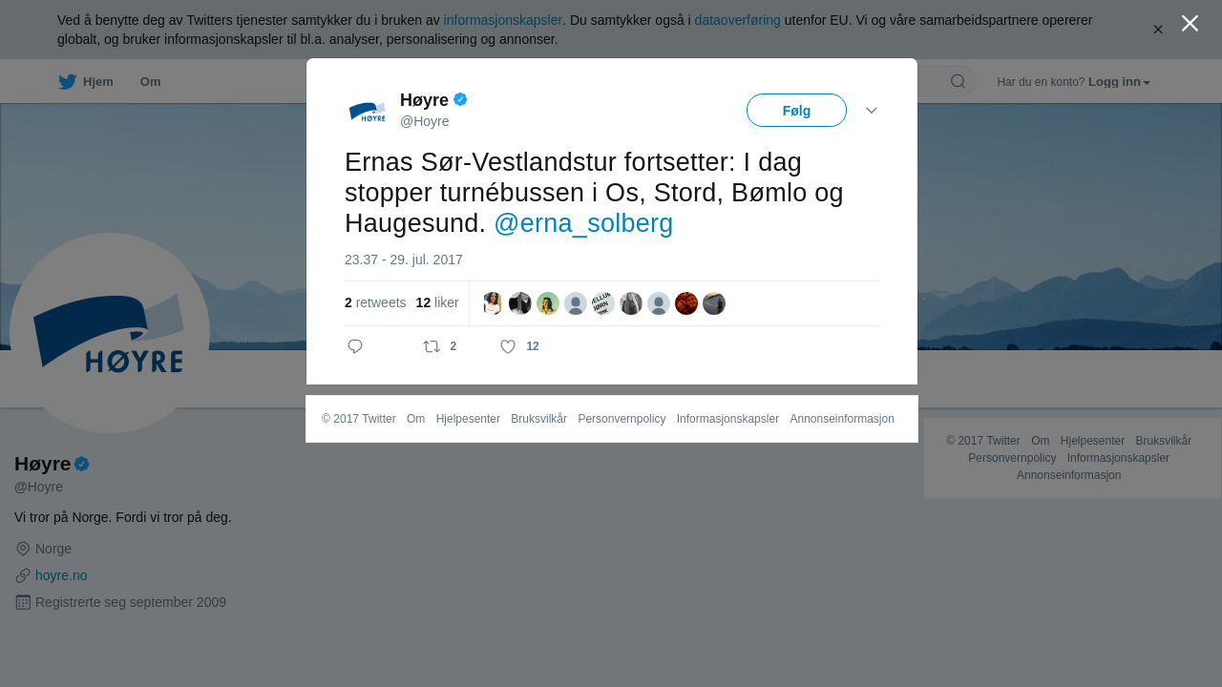This screenshot has height=687, width=1222.
Task: Click the Twitter bird Hjem icon
Action: [x=67, y=82]
